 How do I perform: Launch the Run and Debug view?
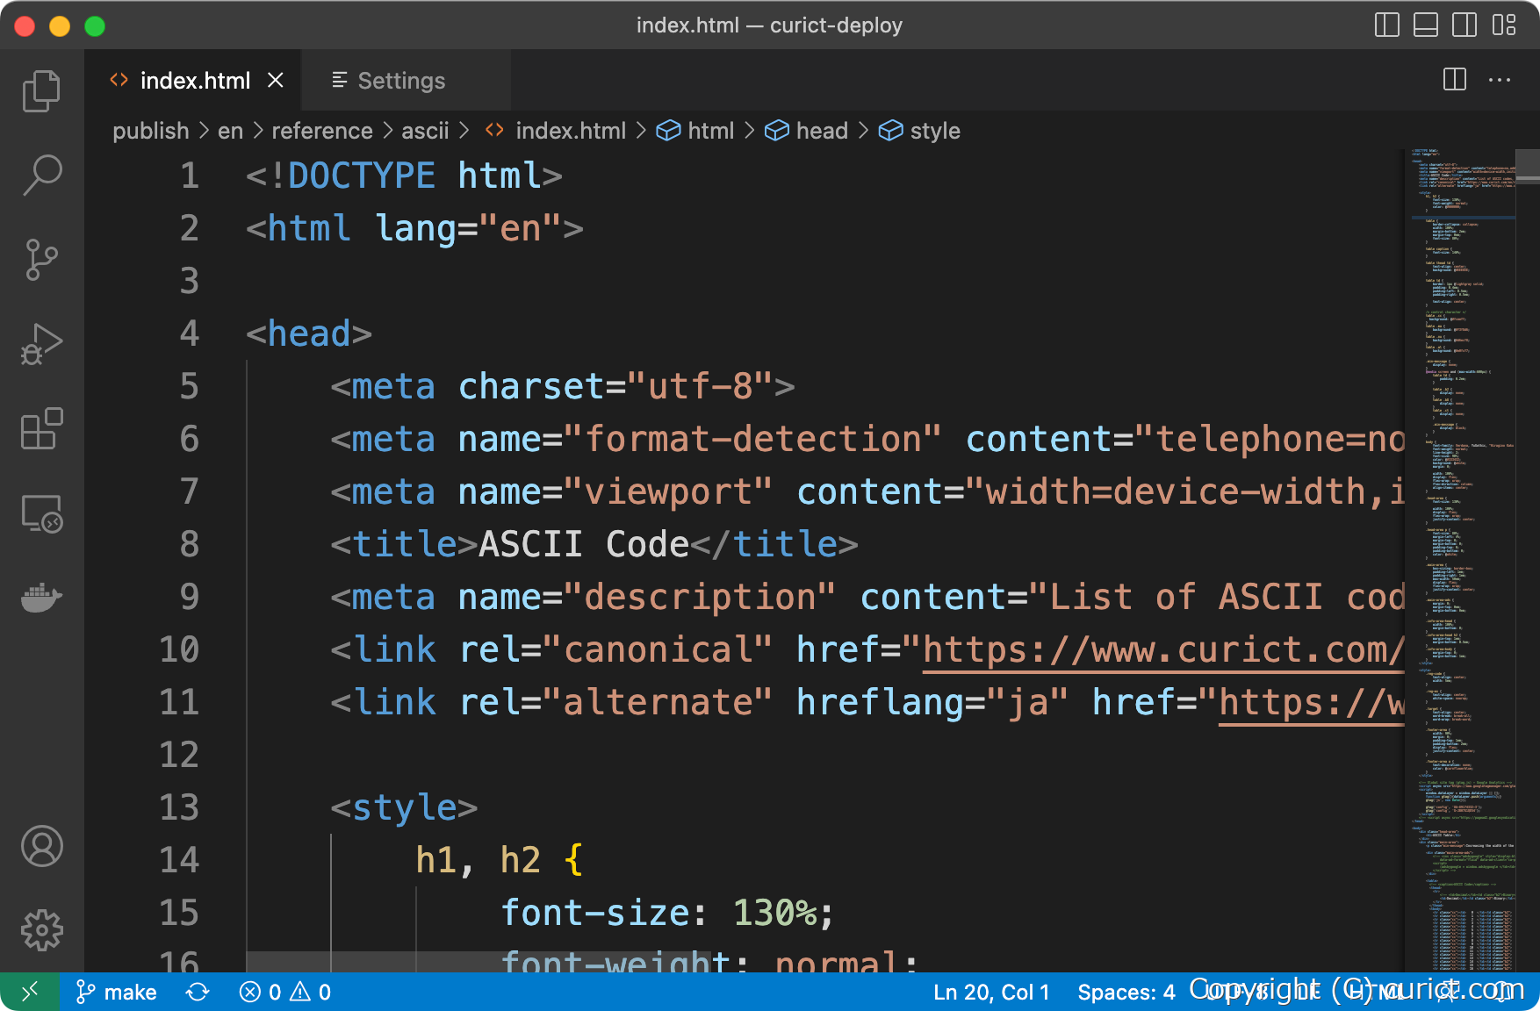[x=41, y=342]
